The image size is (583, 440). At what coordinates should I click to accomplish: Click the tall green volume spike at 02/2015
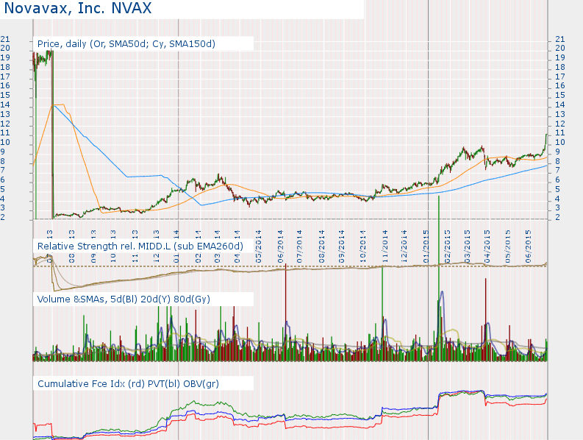pyautogui.click(x=439, y=278)
